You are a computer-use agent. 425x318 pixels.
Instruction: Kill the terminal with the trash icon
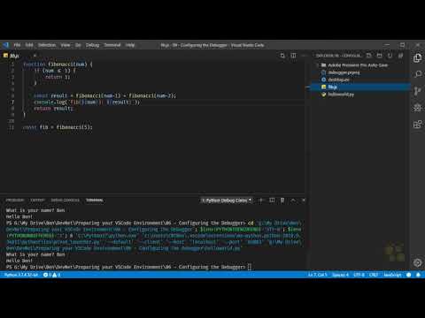(282, 201)
